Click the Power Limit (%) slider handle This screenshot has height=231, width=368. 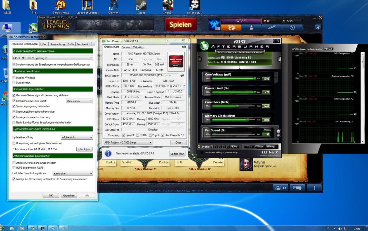tap(255, 92)
